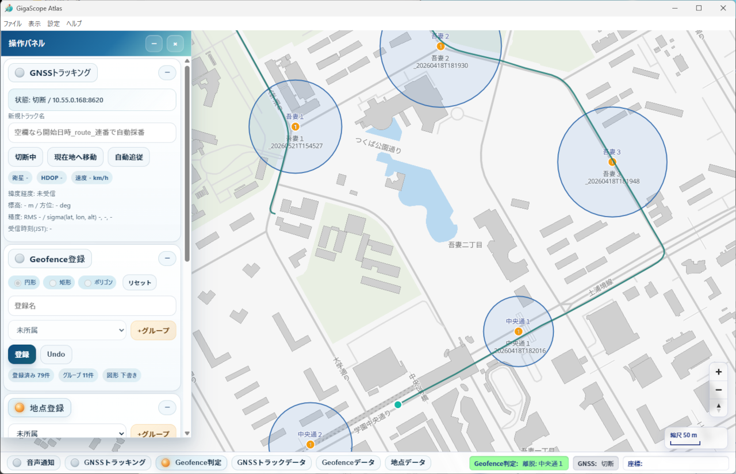Click the 座標 status field
Screen dimensions: 736x474
pyautogui.click(x=676, y=463)
